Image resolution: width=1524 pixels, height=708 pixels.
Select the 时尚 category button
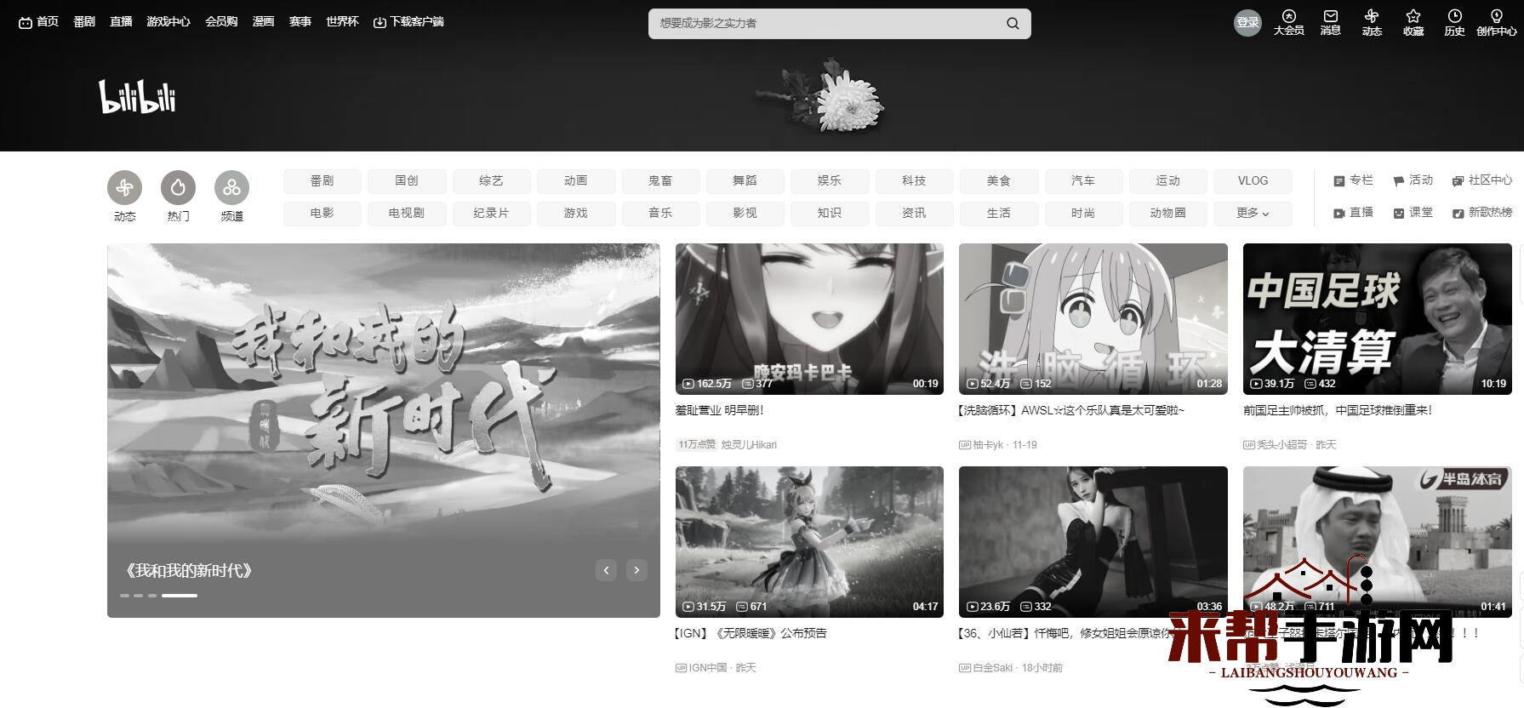point(1083,213)
